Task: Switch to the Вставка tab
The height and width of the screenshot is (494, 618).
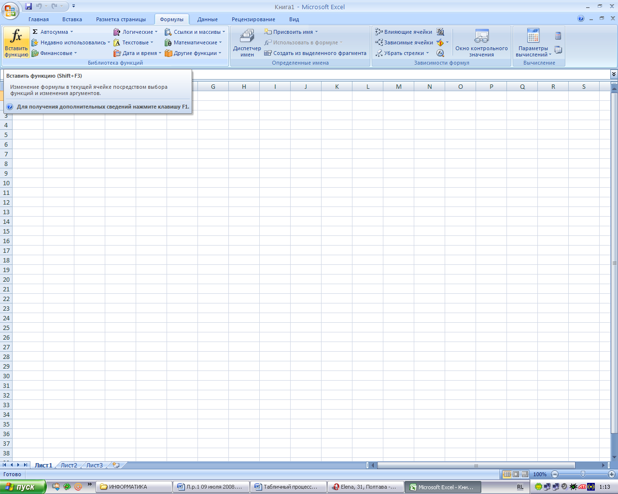Action: [72, 19]
